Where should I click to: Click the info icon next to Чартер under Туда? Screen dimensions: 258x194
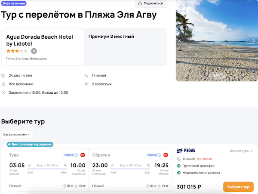point(76,155)
